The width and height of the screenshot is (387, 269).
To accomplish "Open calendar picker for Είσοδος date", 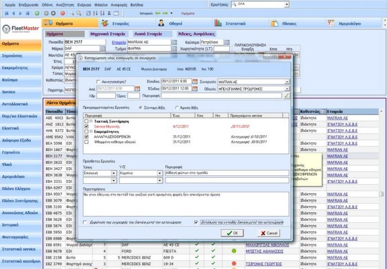I will click(x=195, y=82).
